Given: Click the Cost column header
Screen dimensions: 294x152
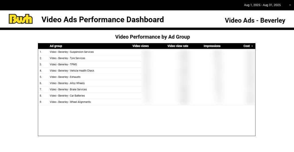Looking at the screenshot, I should [246, 46].
